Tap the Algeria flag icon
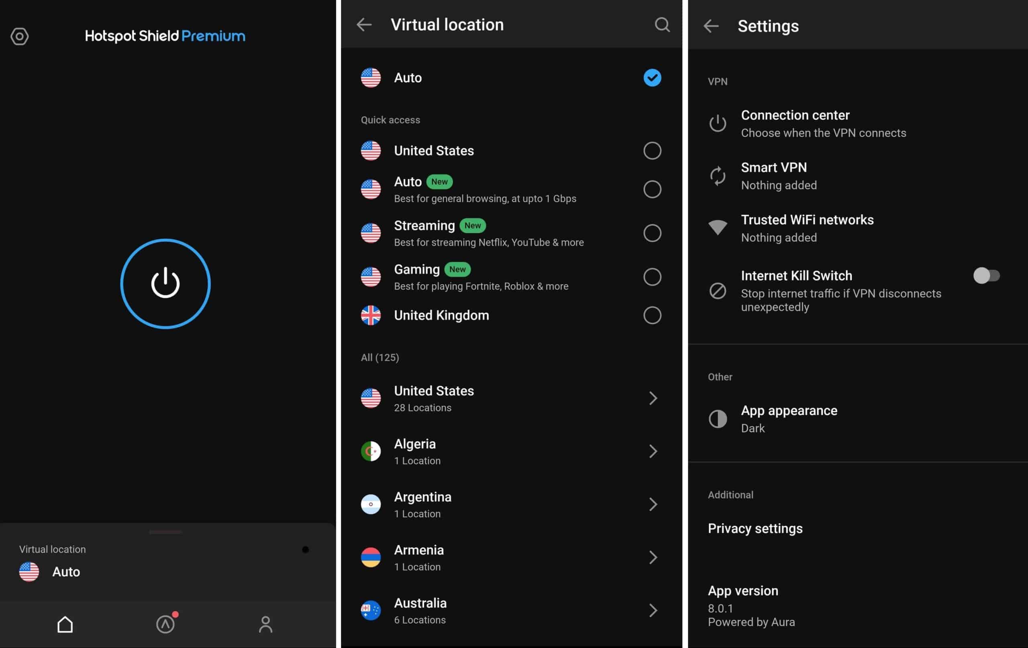 click(371, 451)
